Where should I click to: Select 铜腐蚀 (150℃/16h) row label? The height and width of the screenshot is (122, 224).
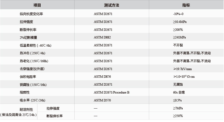click(x=33, y=85)
